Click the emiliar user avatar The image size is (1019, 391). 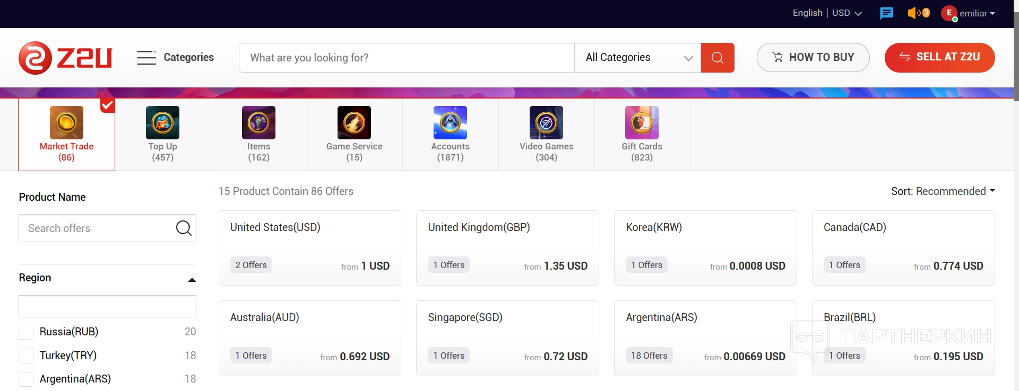click(949, 13)
